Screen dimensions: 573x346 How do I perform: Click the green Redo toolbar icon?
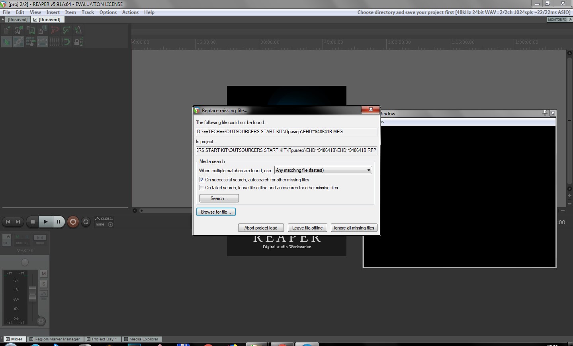[66, 30]
